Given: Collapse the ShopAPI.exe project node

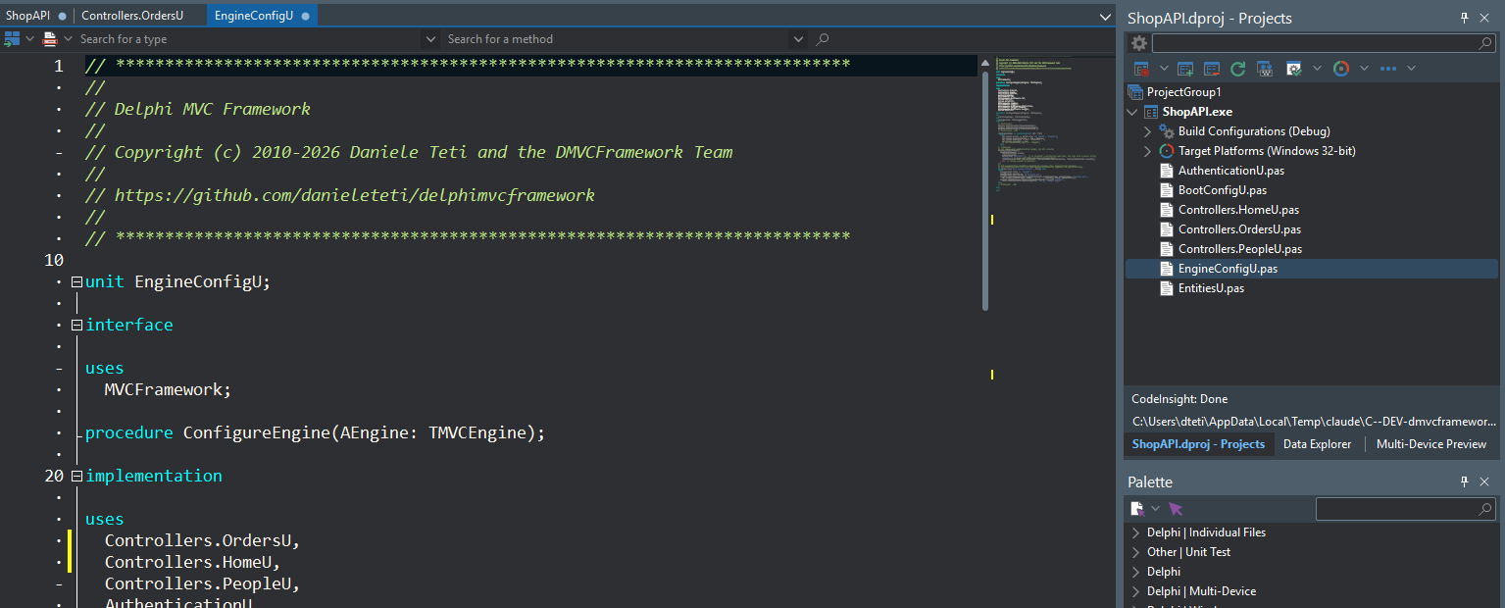Looking at the screenshot, I should (1133, 112).
